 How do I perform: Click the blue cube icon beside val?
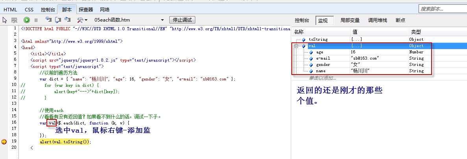click(x=304, y=46)
